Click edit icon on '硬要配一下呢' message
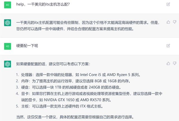Viewport: 179px width, 121px height. [x=168, y=46]
